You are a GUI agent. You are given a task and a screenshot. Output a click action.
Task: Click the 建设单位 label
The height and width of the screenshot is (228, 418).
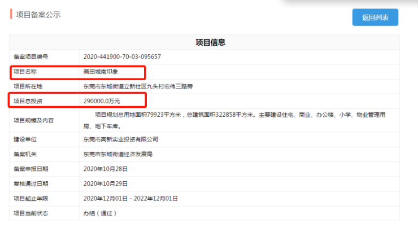pos(25,139)
